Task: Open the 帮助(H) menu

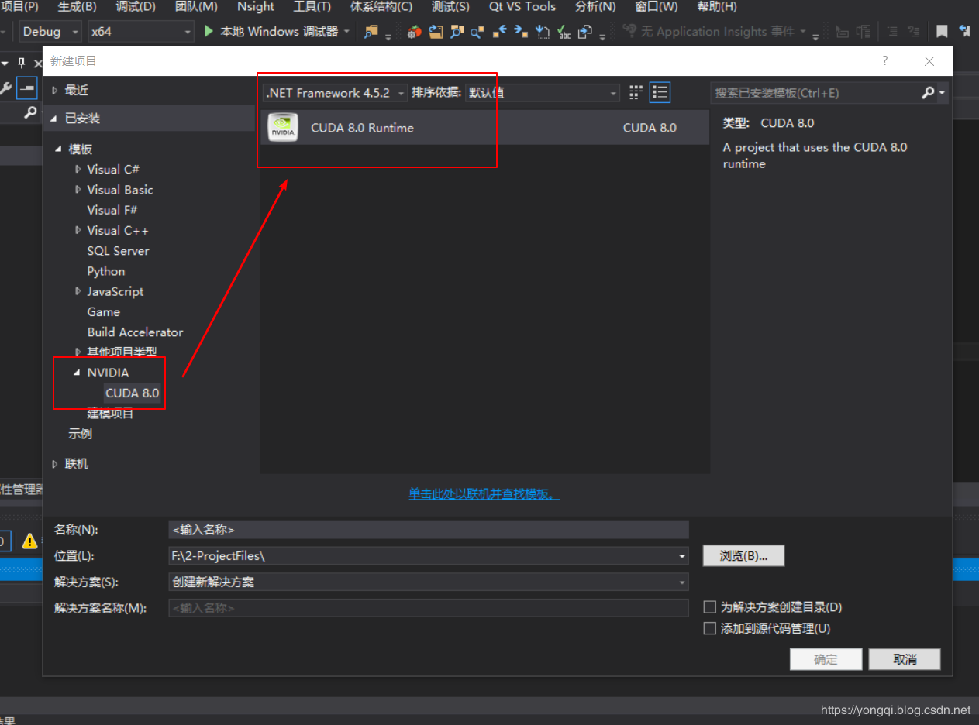Action: [717, 7]
